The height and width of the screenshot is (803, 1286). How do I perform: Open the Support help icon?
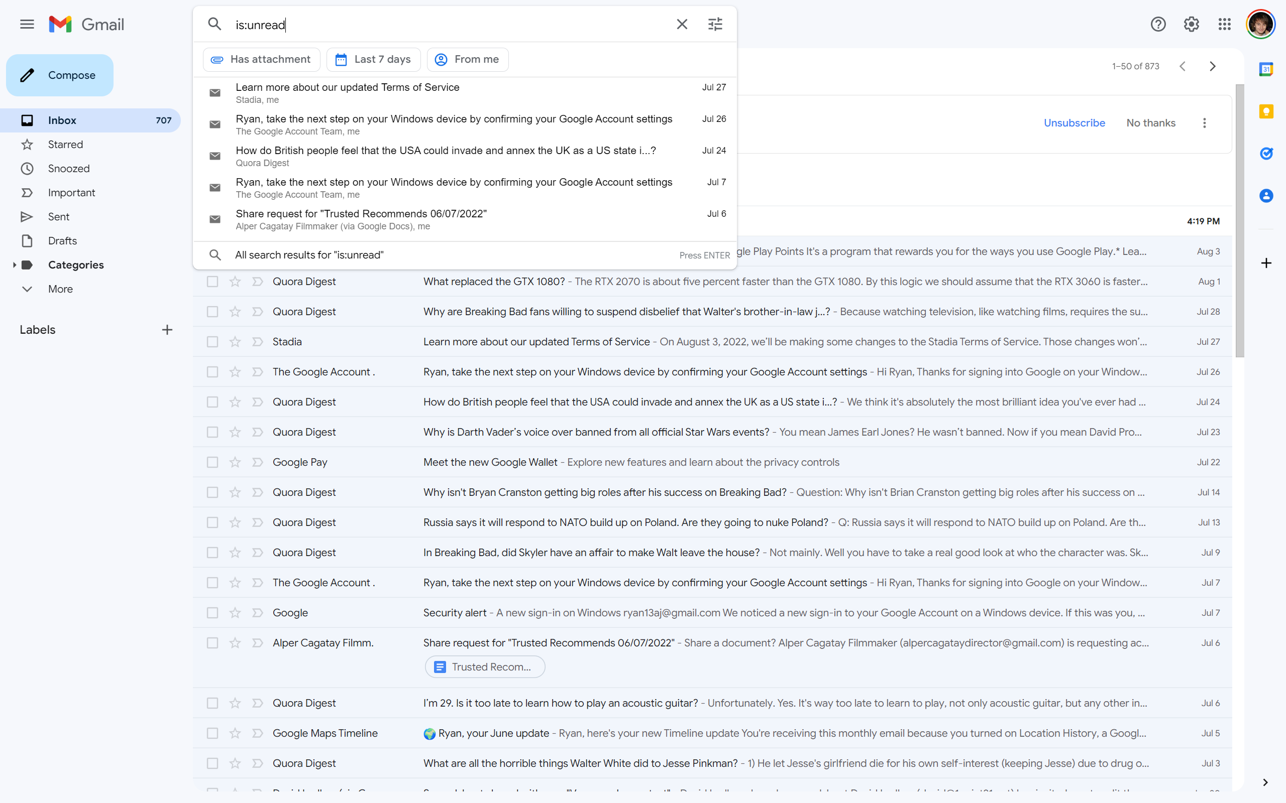(x=1158, y=25)
